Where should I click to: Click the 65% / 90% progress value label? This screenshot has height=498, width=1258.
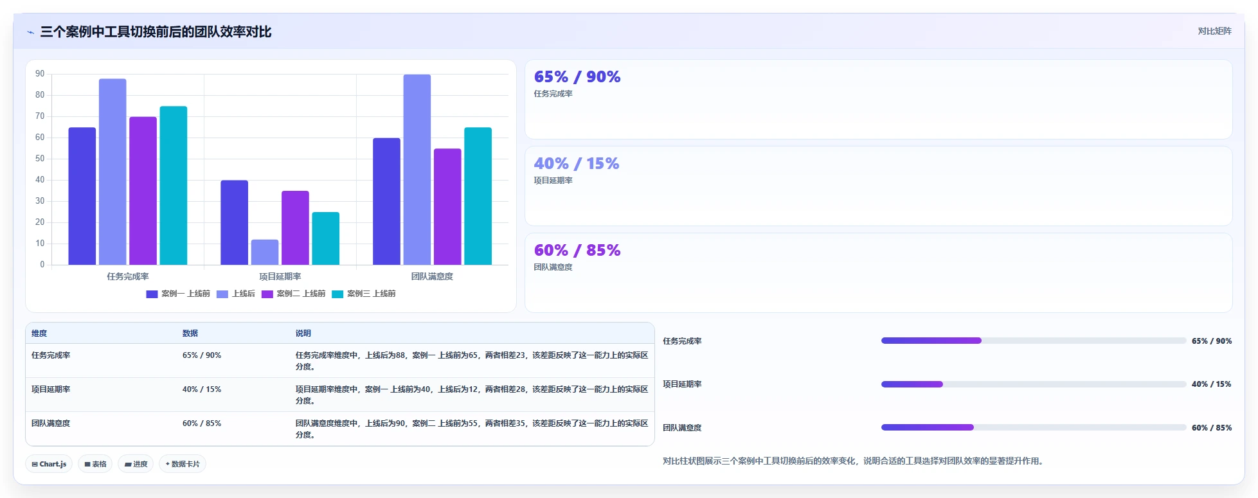tap(1212, 341)
